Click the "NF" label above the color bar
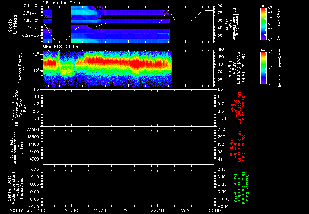The image size is (309, 214). (263, 6)
